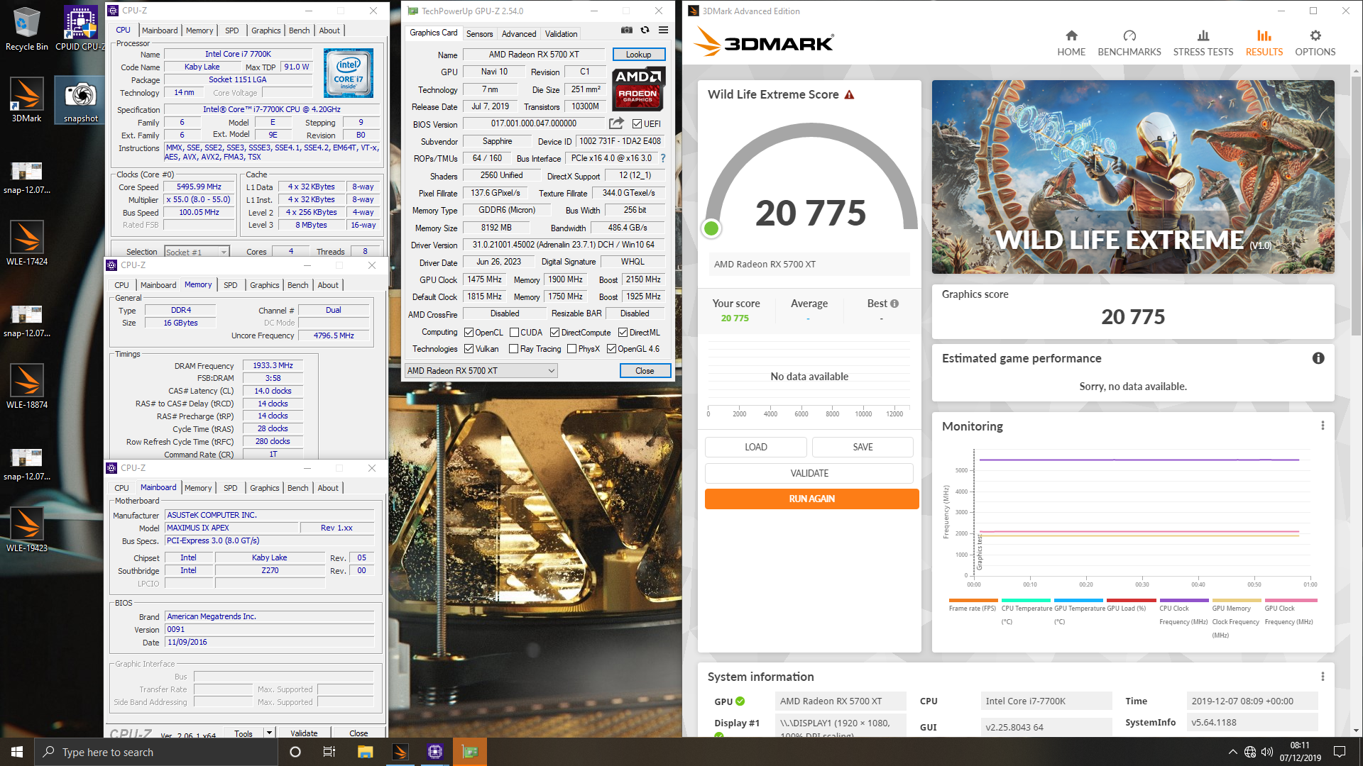Click GPU-Z screenshot camera icon
The image size is (1363, 766).
[x=626, y=30]
